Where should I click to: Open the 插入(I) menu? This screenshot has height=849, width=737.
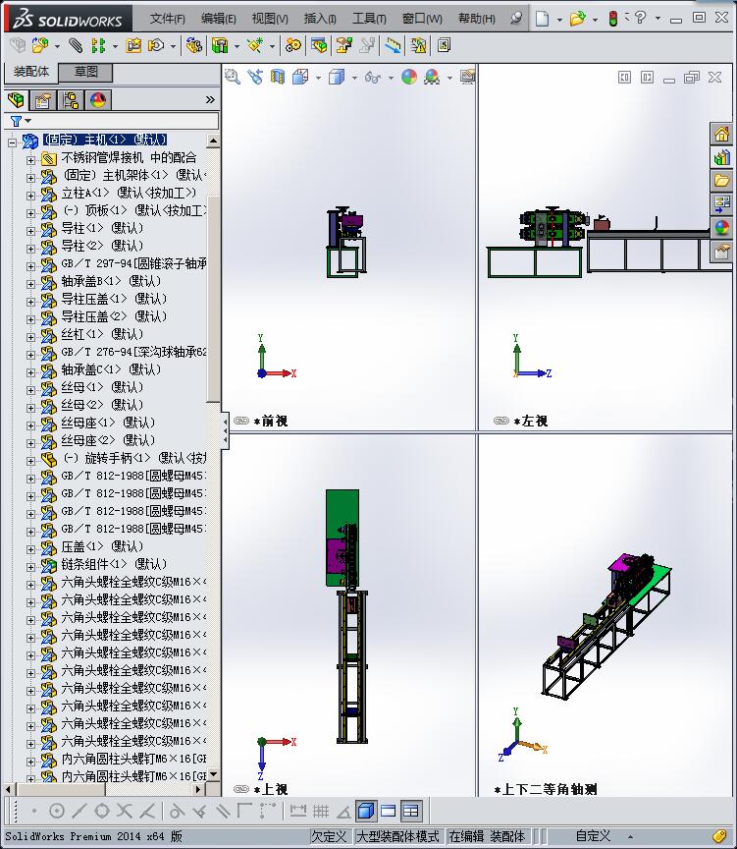320,19
